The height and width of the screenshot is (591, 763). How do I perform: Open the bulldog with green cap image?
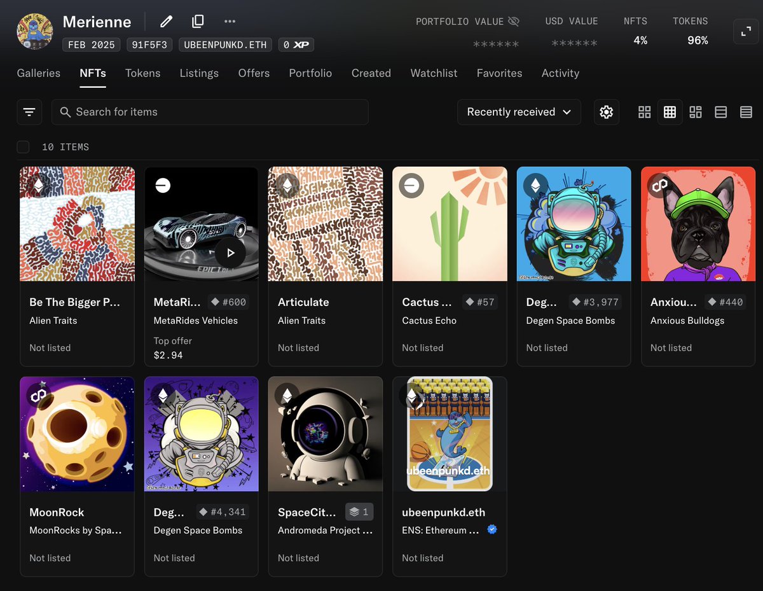[698, 224]
